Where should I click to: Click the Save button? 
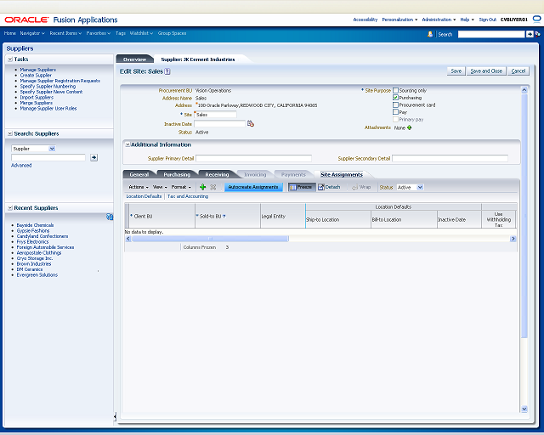point(456,71)
